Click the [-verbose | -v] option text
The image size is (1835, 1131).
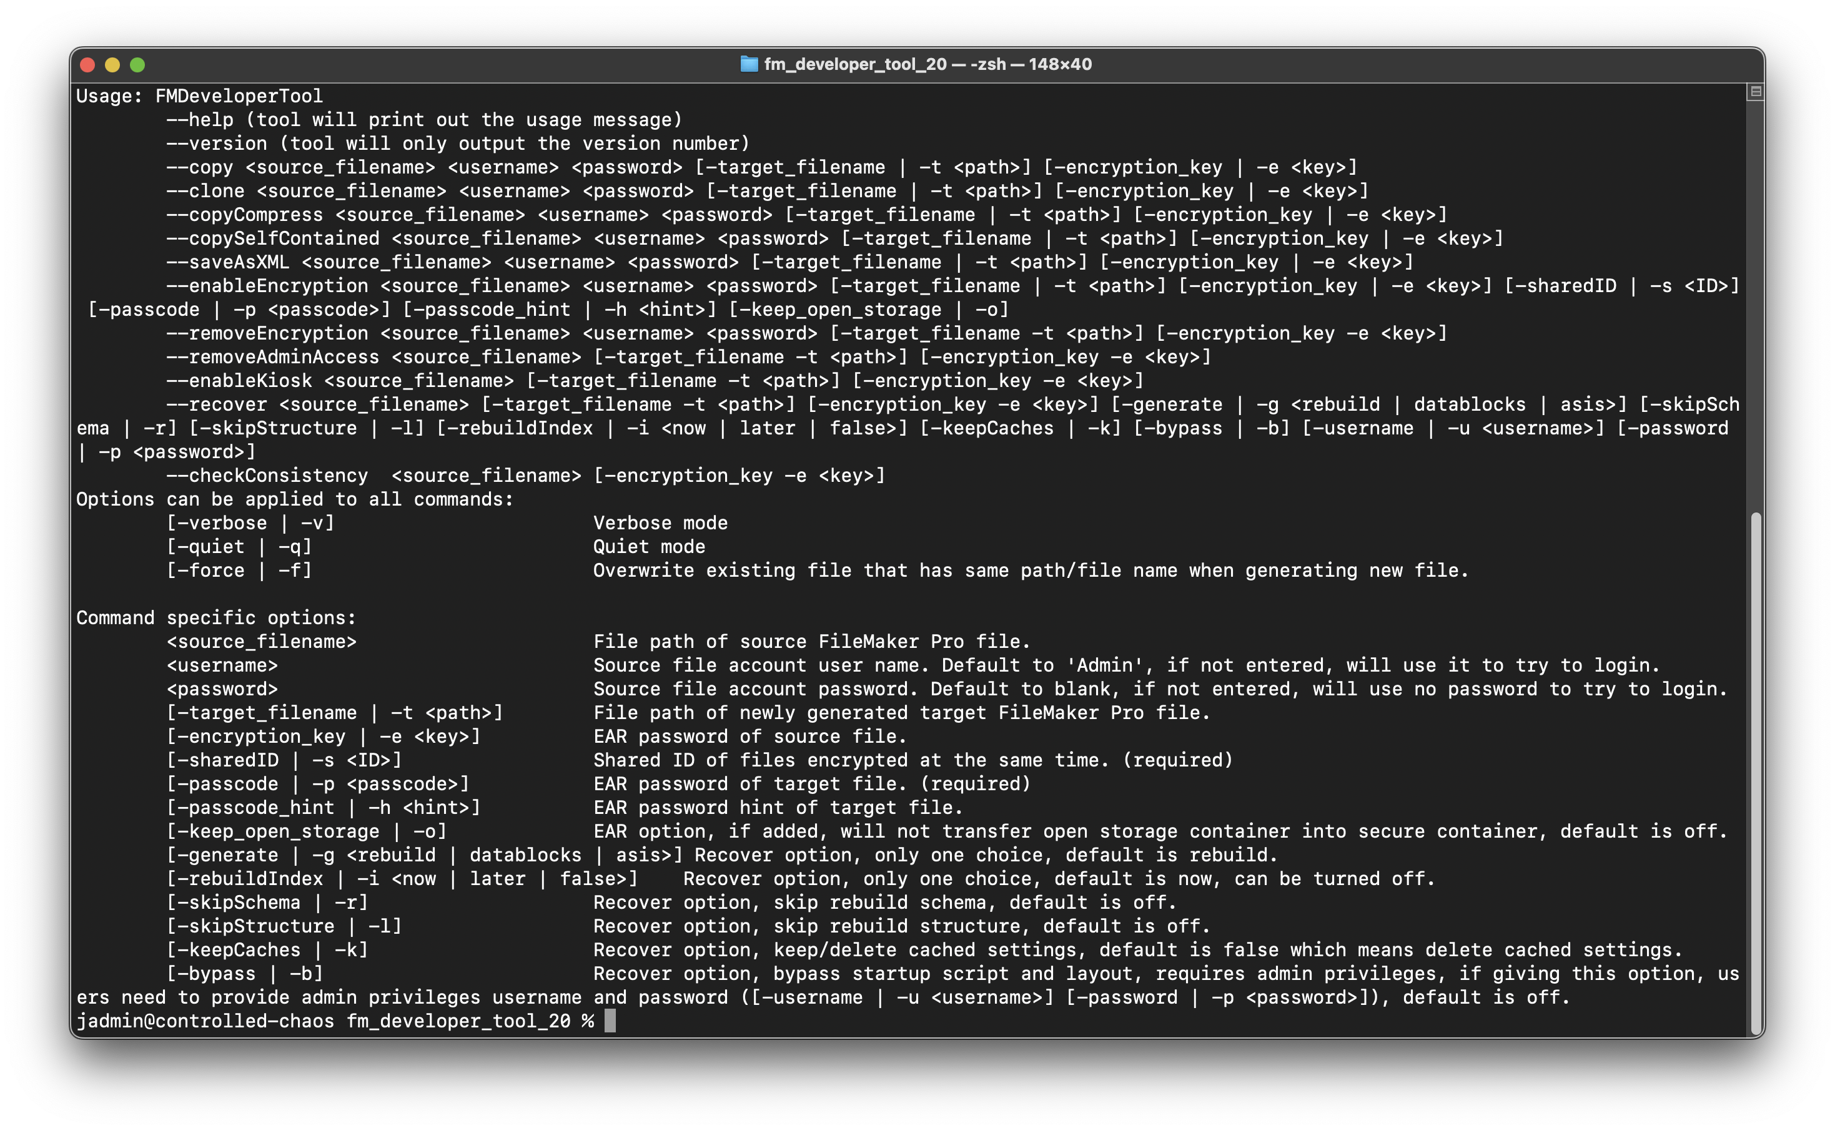point(250,523)
